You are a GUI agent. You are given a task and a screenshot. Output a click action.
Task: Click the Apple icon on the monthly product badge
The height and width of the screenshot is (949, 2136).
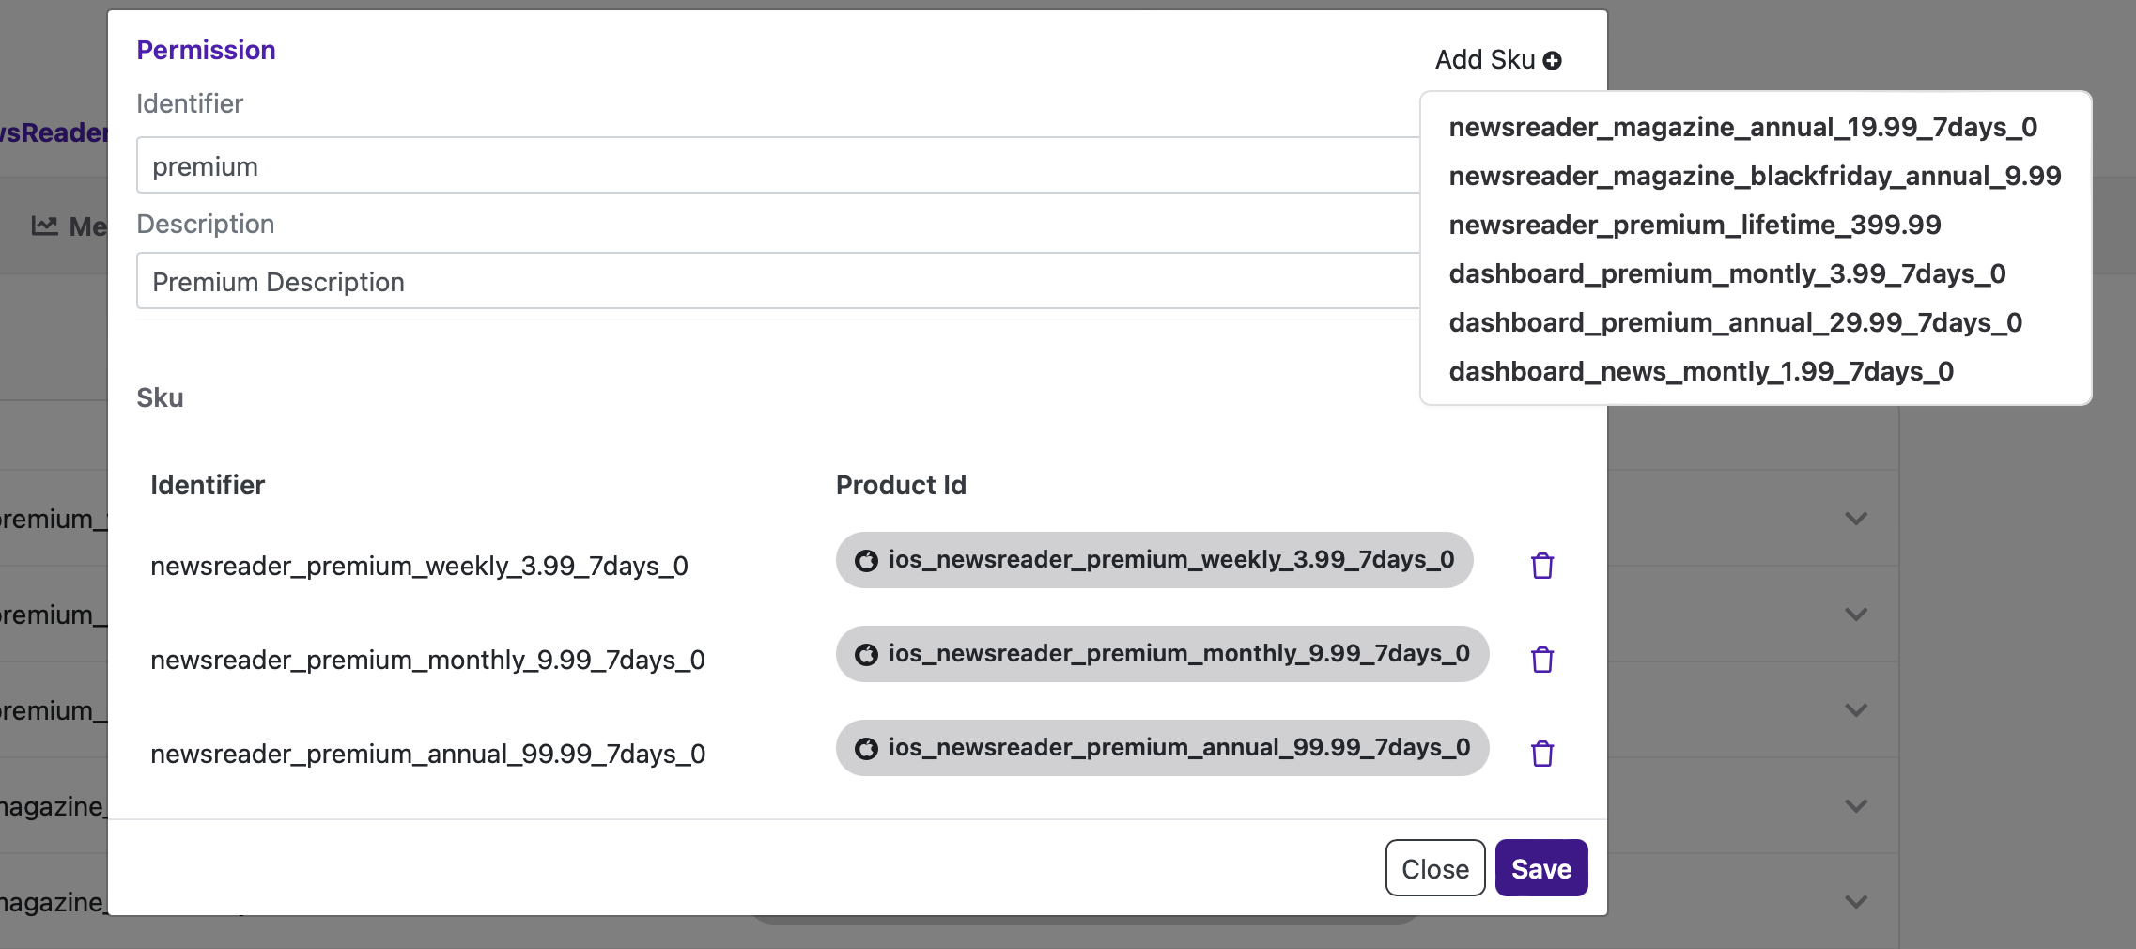pos(866,655)
